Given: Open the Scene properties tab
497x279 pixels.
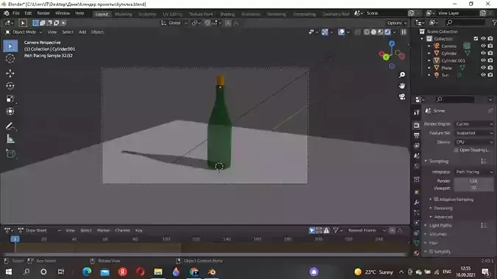Looking at the screenshot, I should click(x=416, y=156).
